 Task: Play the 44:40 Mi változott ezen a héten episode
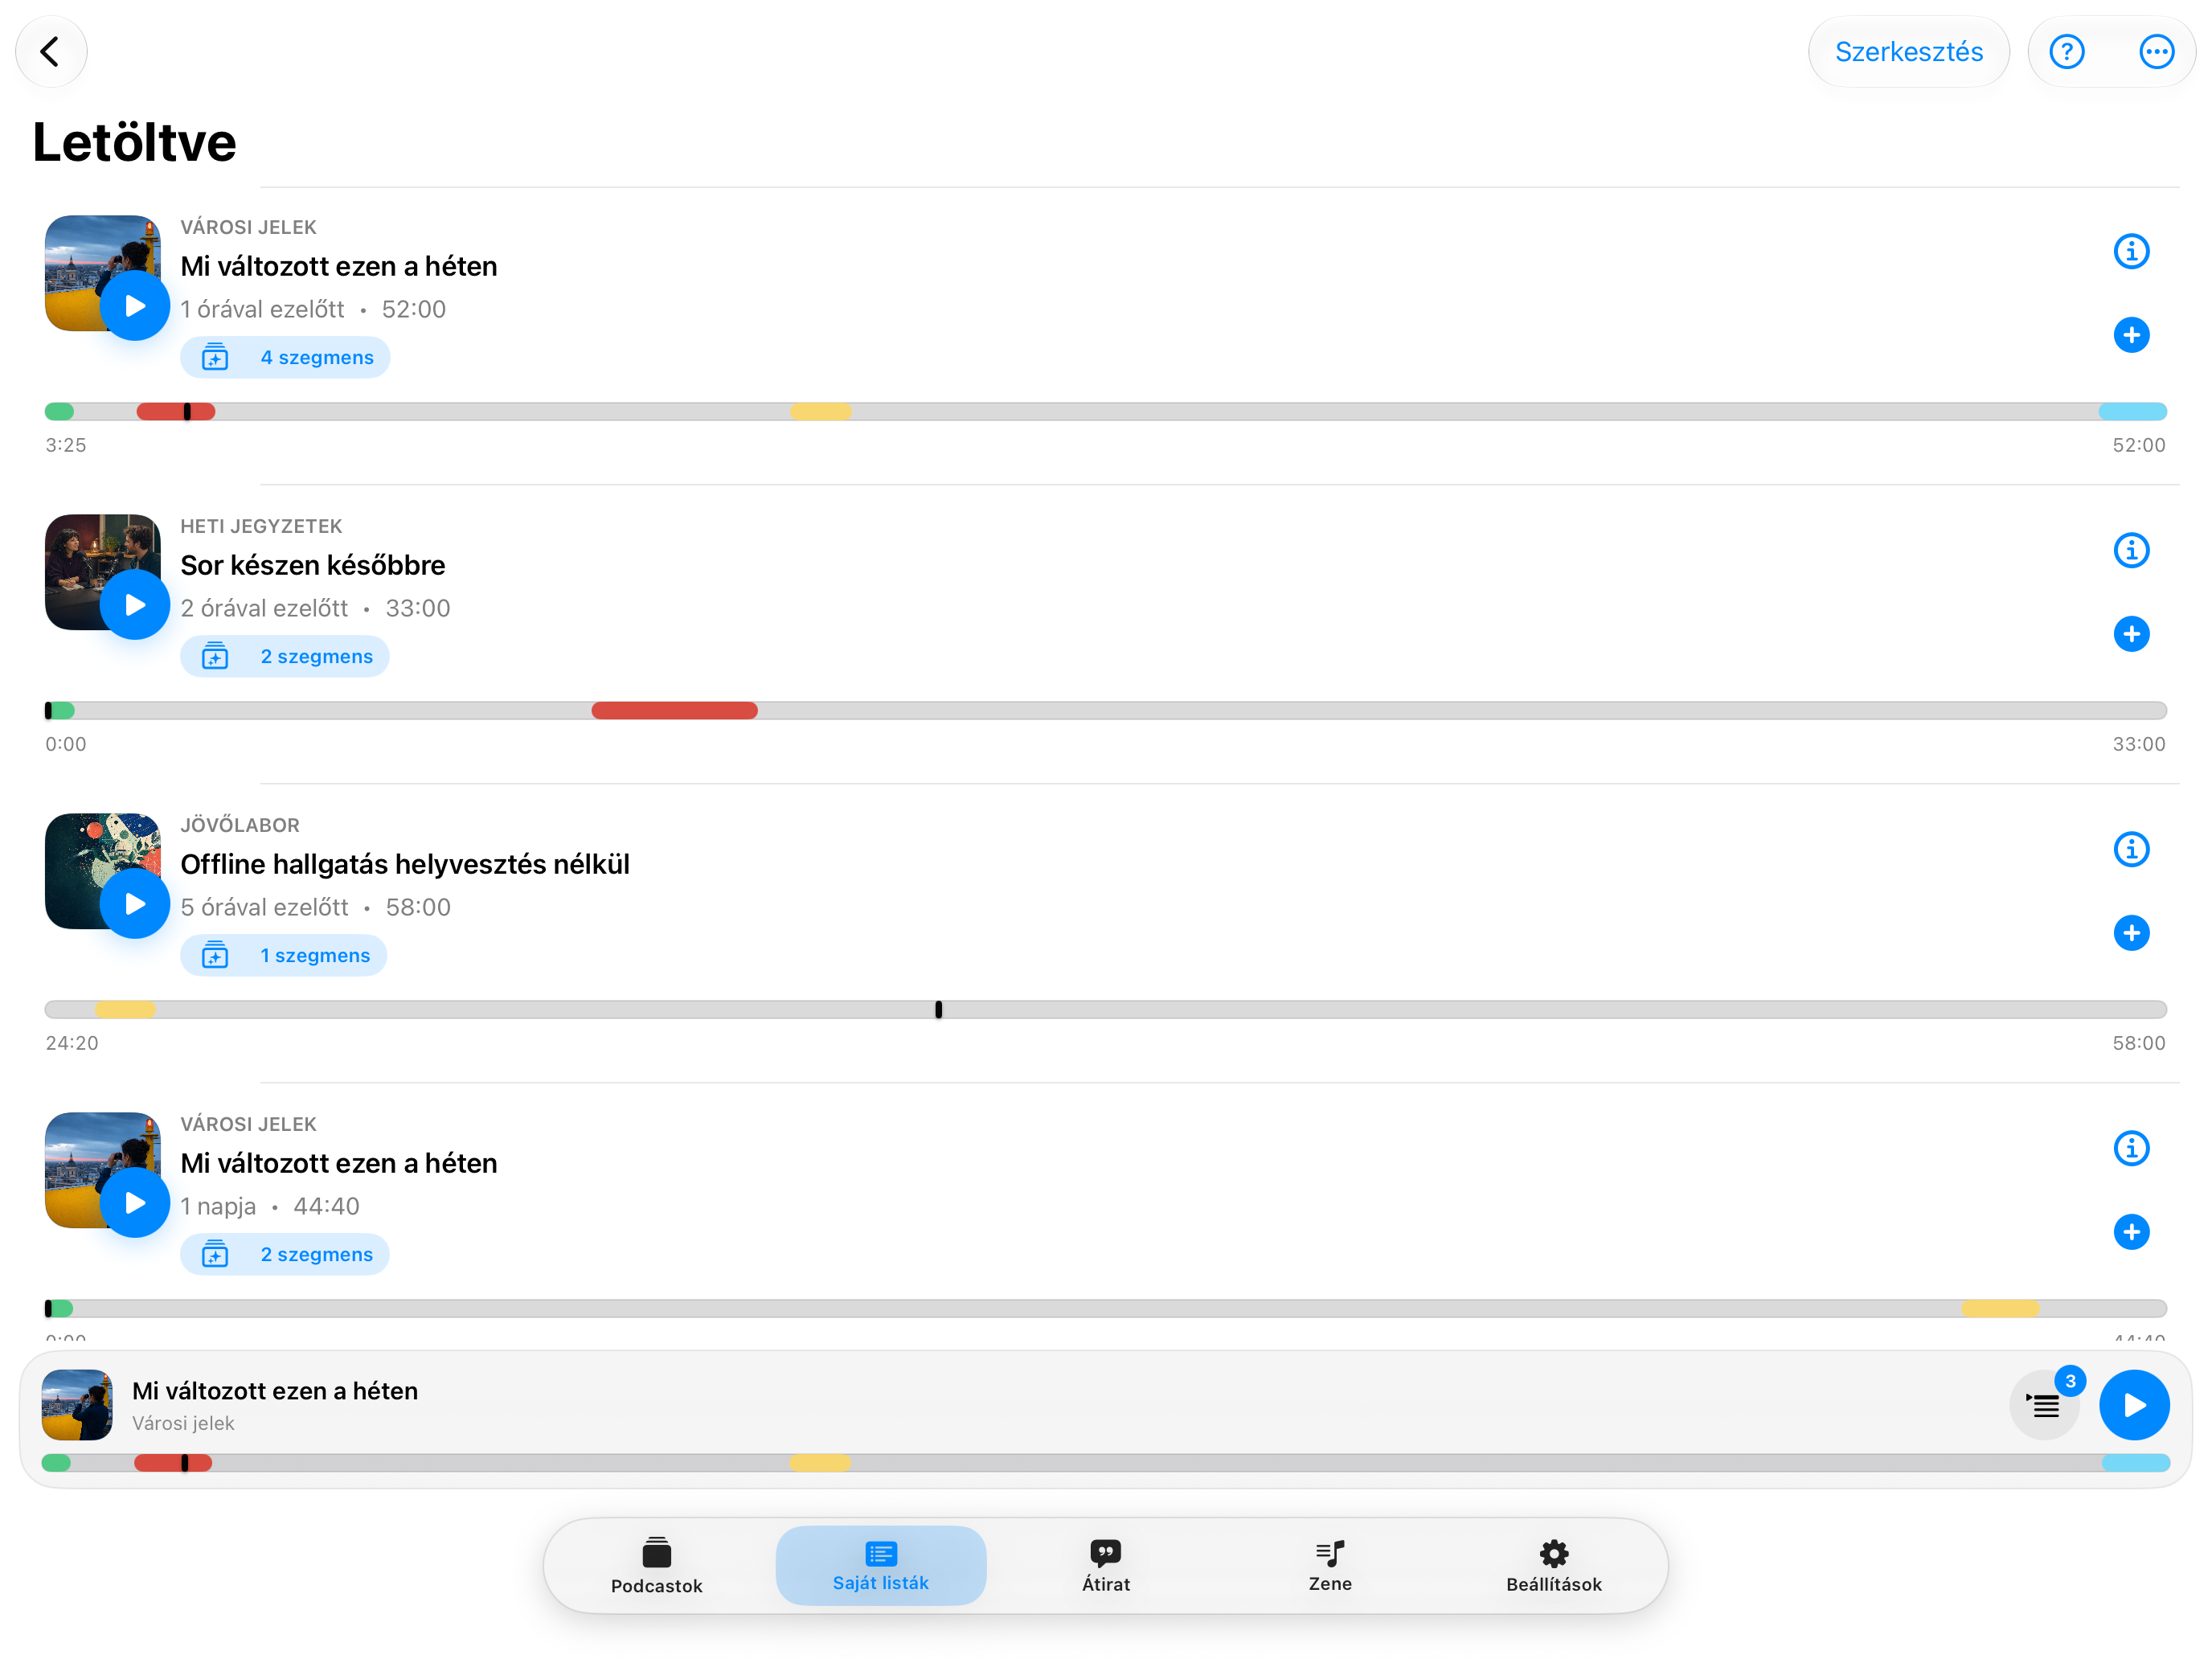tap(135, 1203)
